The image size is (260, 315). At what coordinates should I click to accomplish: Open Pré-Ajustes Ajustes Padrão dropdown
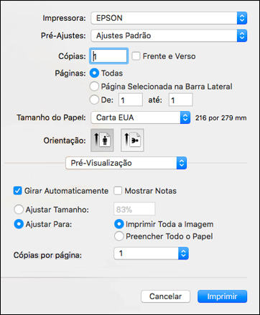click(x=169, y=36)
